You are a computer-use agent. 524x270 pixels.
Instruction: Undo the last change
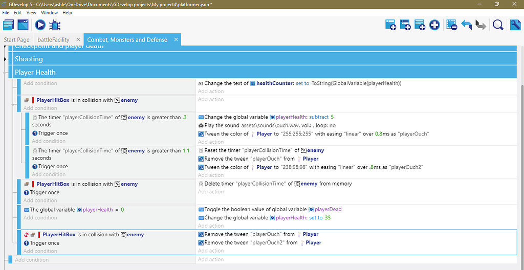[466, 25]
